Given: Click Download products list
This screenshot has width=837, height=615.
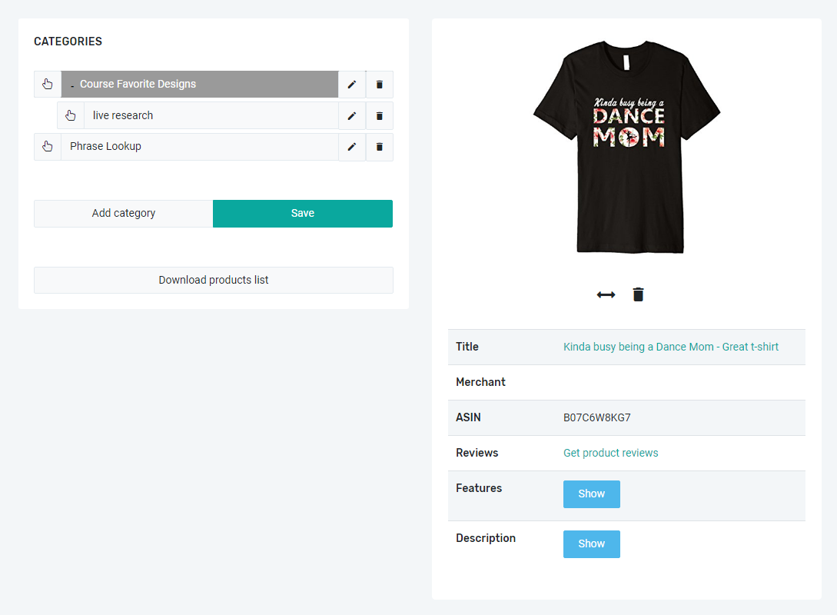Looking at the screenshot, I should tap(213, 280).
